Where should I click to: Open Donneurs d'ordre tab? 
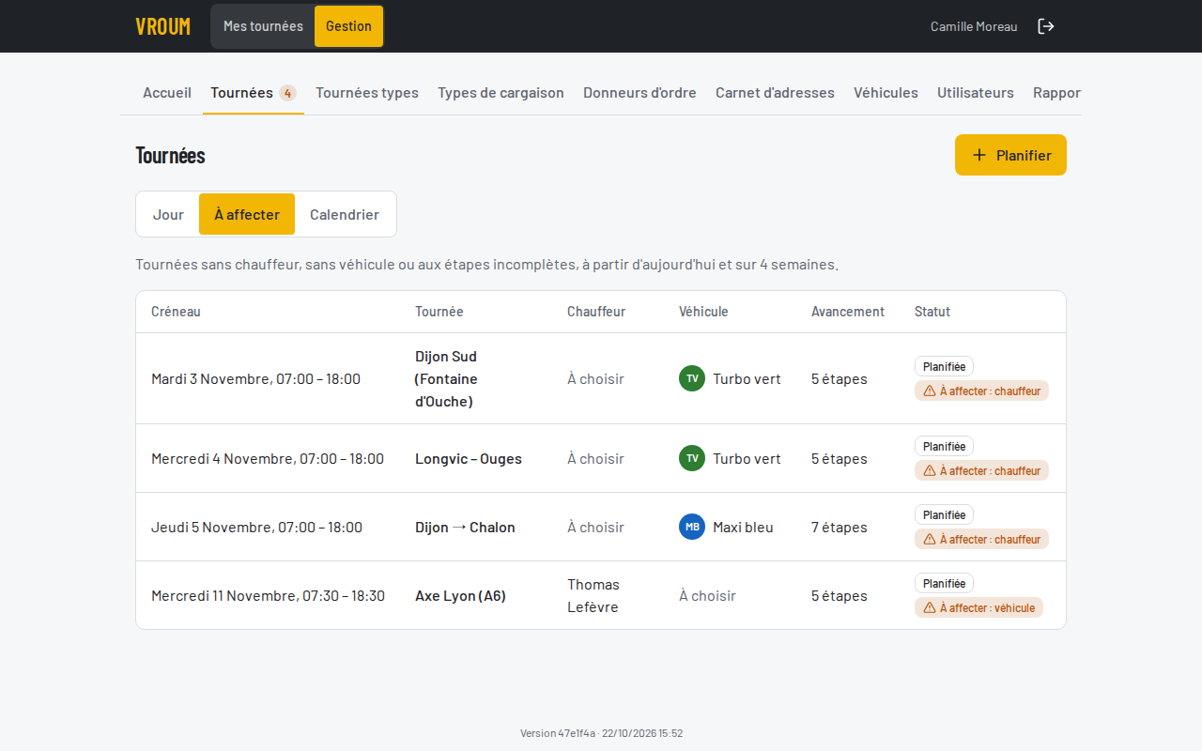click(x=640, y=92)
